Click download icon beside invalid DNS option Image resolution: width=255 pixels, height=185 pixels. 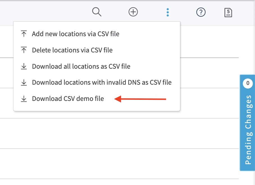(x=24, y=83)
